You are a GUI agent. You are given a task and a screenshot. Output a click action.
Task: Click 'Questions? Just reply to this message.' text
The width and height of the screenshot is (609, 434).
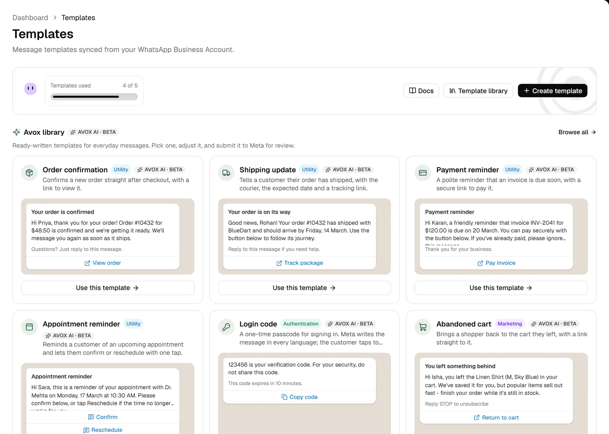[77, 249]
